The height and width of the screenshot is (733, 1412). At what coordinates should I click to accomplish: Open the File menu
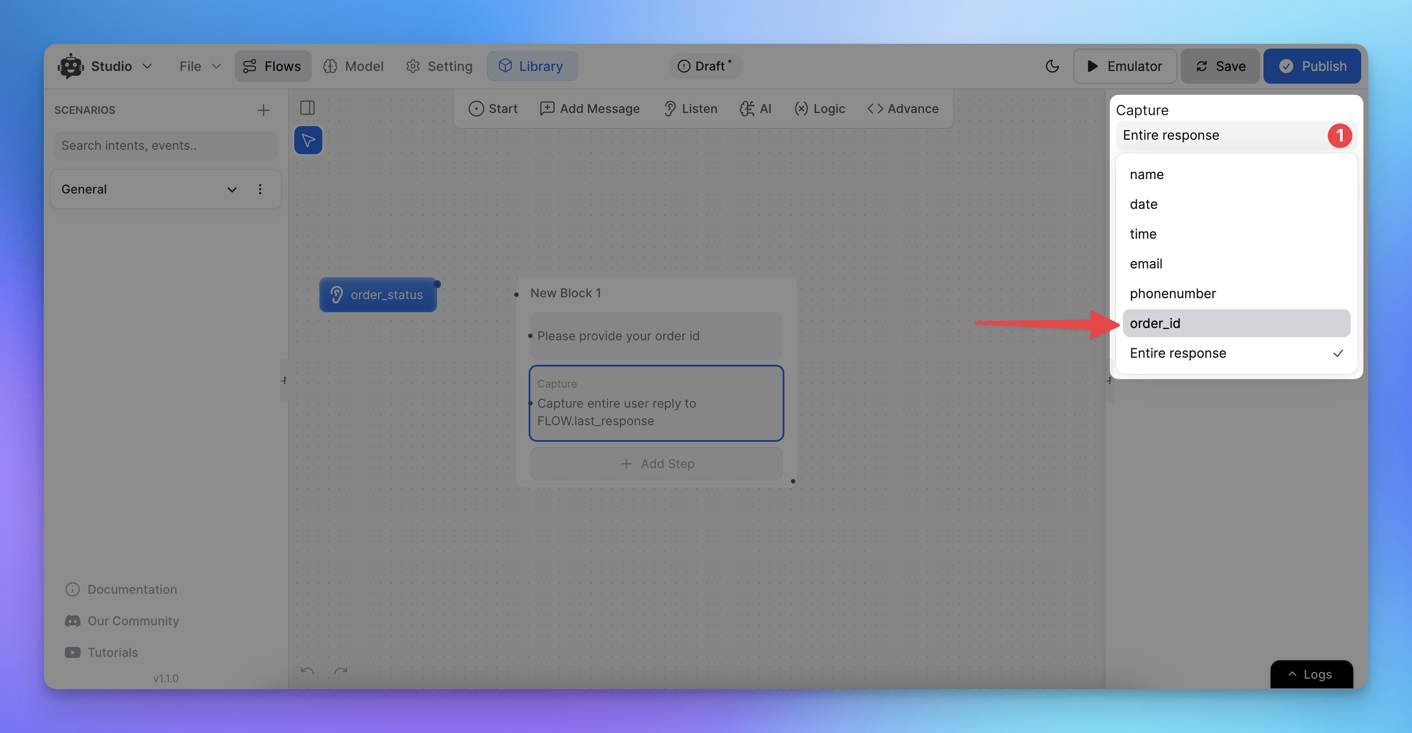200,66
